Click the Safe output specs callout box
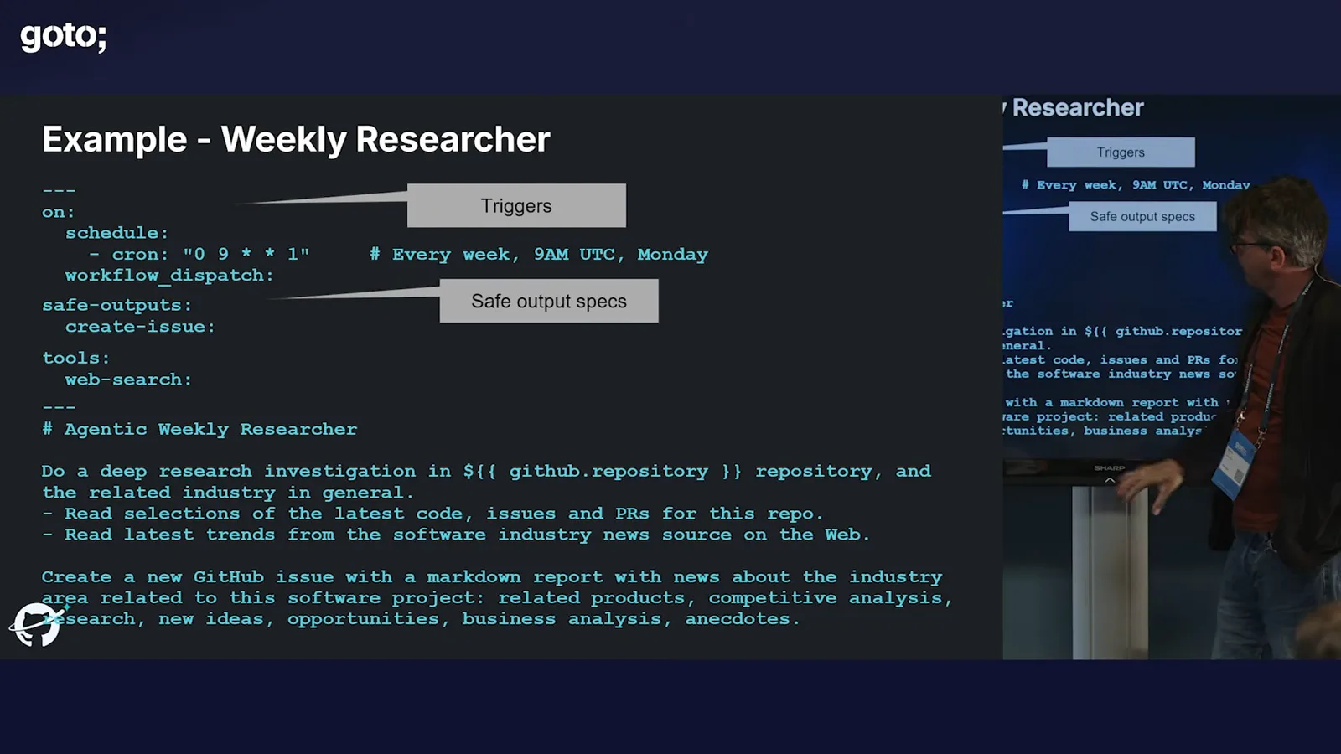The width and height of the screenshot is (1341, 754). 549,301
